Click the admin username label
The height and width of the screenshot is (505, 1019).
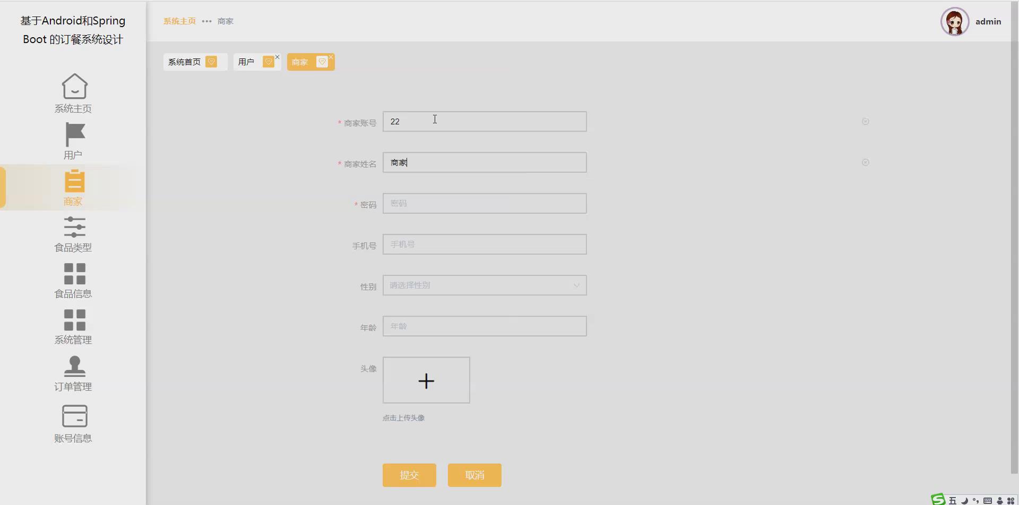(x=988, y=22)
